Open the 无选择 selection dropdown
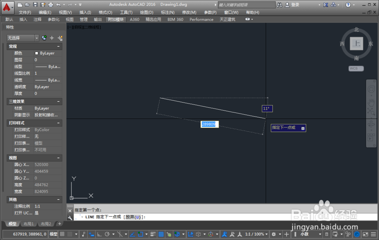 click(23, 38)
